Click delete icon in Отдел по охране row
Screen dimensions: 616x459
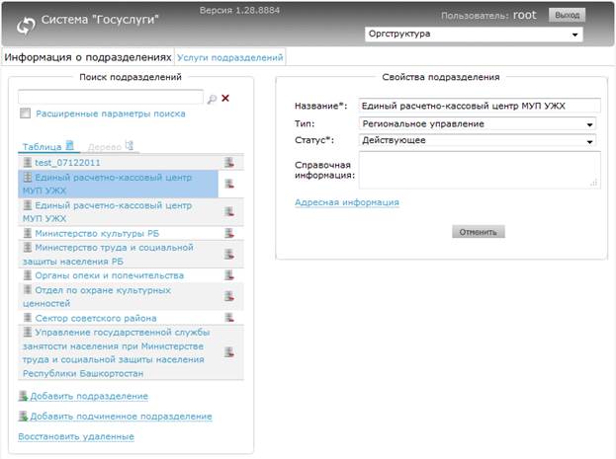229,296
